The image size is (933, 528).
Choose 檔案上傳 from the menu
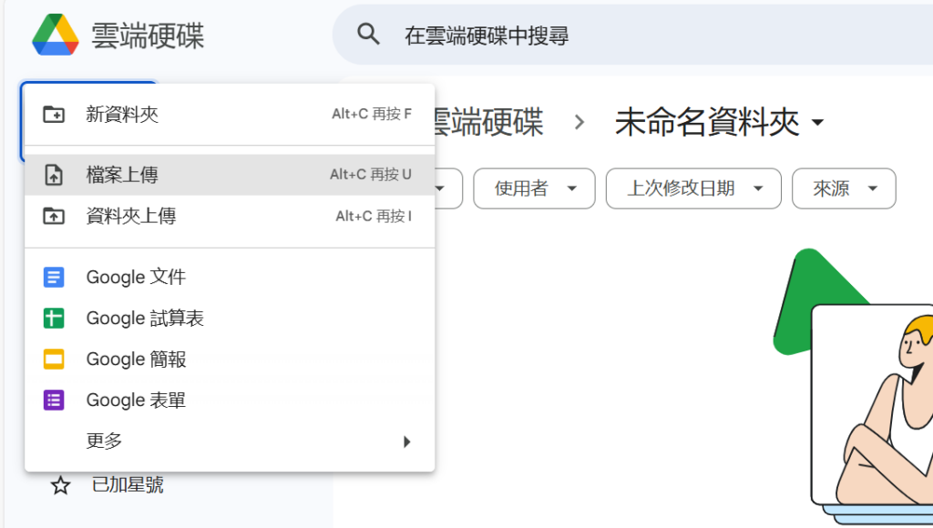pos(230,175)
